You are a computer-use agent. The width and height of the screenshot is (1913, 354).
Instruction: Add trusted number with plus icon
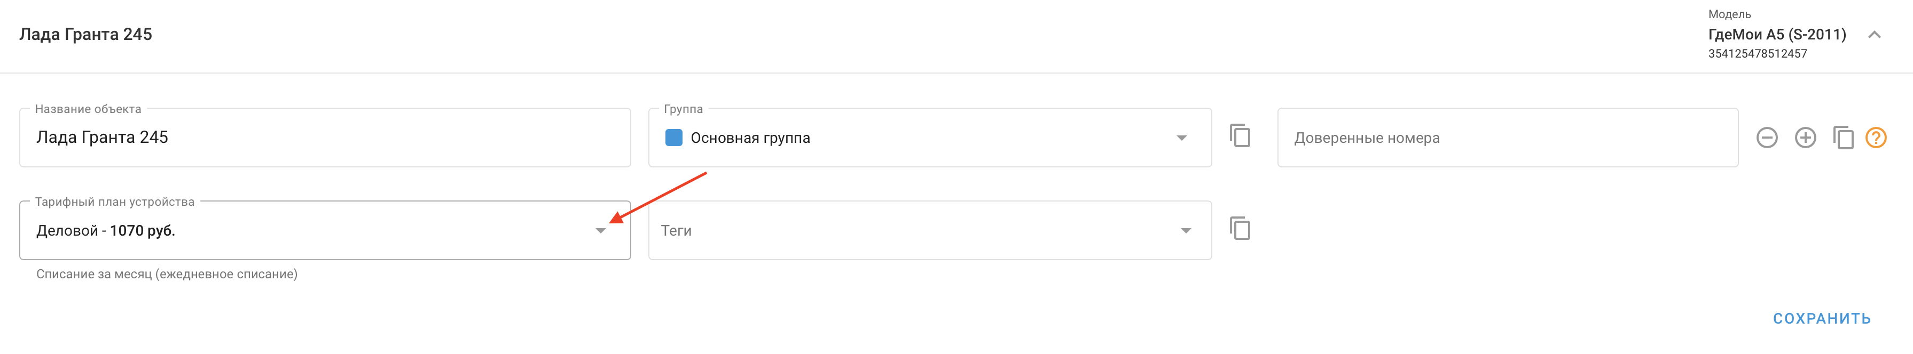coord(1805,138)
